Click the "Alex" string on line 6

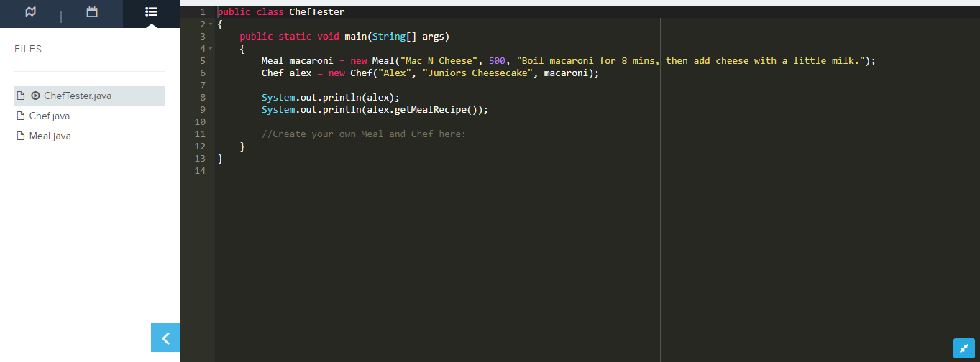point(394,73)
